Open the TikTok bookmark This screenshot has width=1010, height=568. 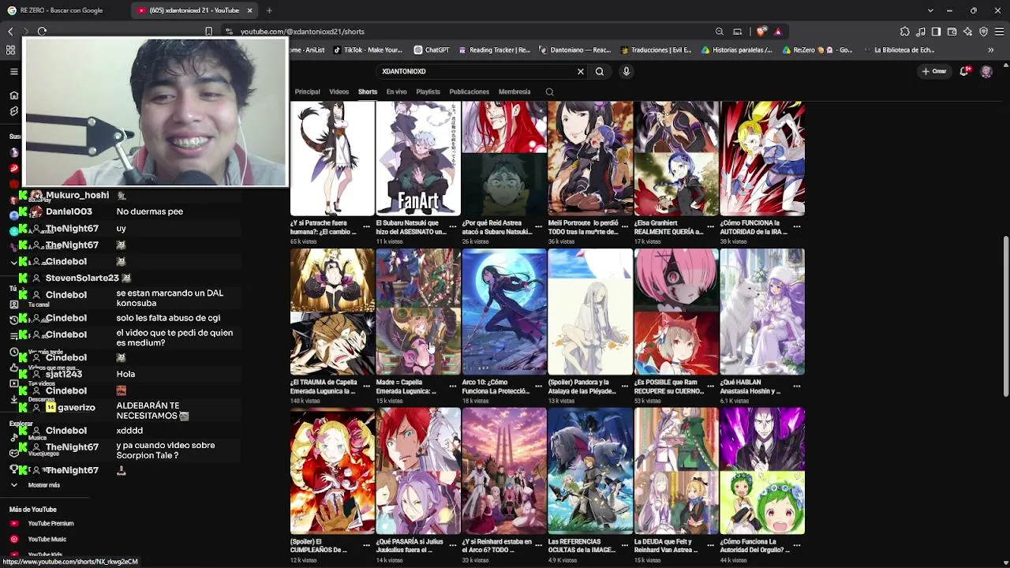368,50
